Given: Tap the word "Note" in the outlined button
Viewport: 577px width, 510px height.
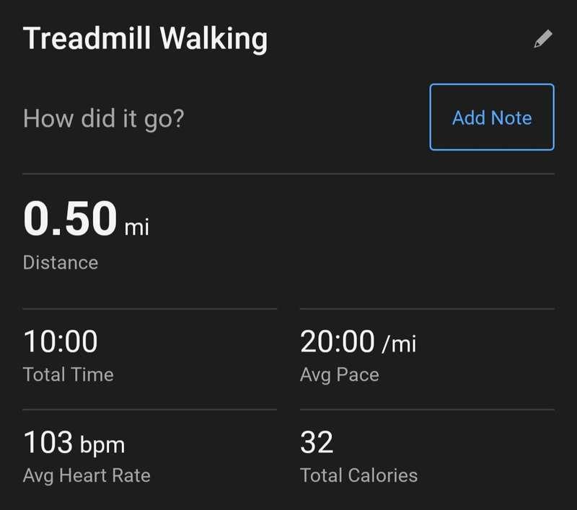Looking at the screenshot, I should (511, 117).
